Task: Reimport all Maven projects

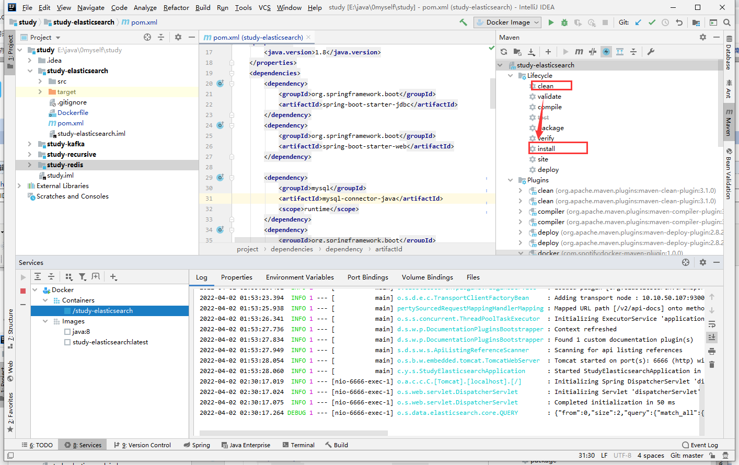Action: point(504,52)
